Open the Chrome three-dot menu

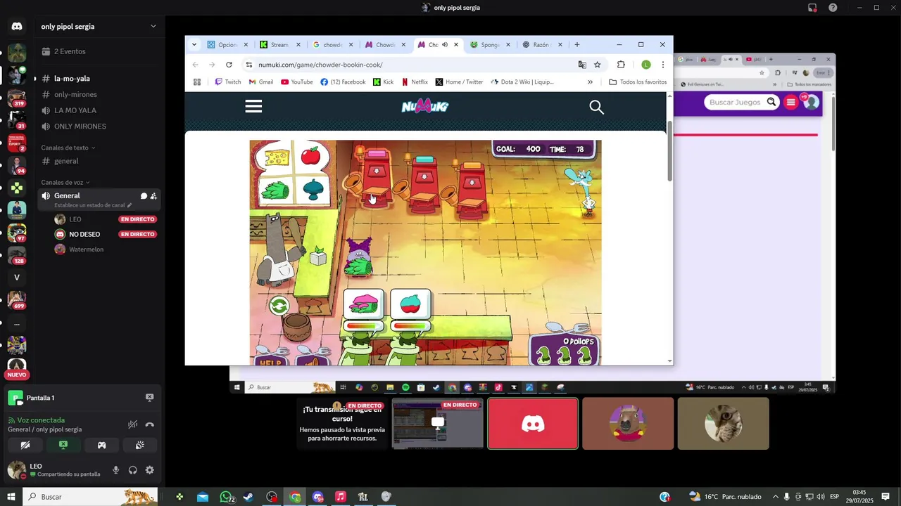[x=662, y=65]
